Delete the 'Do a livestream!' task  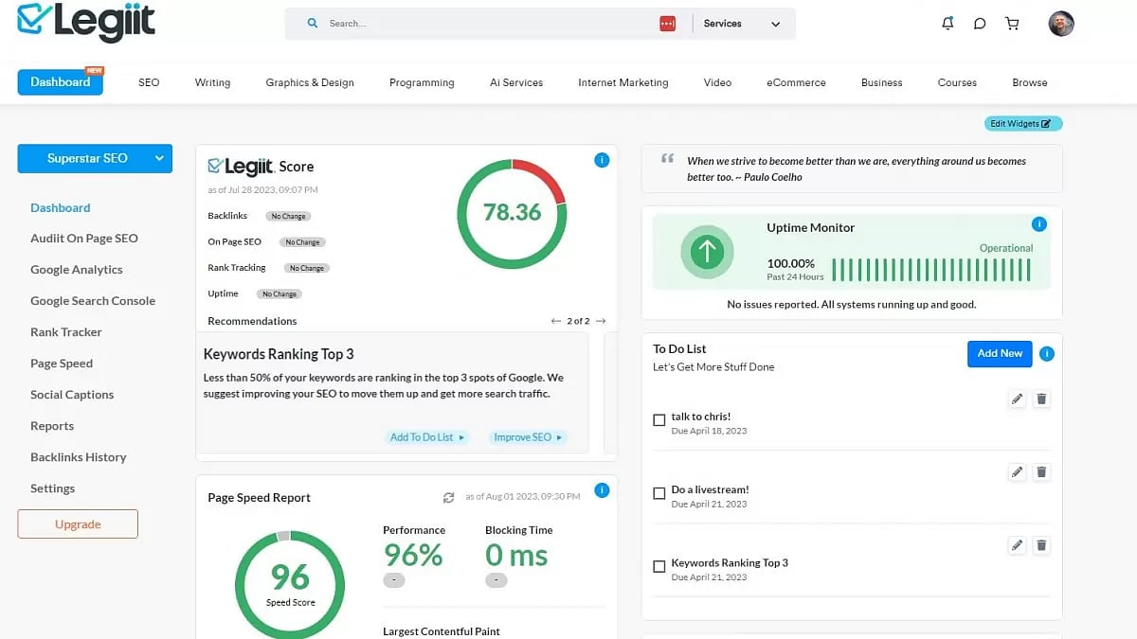(1041, 471)
